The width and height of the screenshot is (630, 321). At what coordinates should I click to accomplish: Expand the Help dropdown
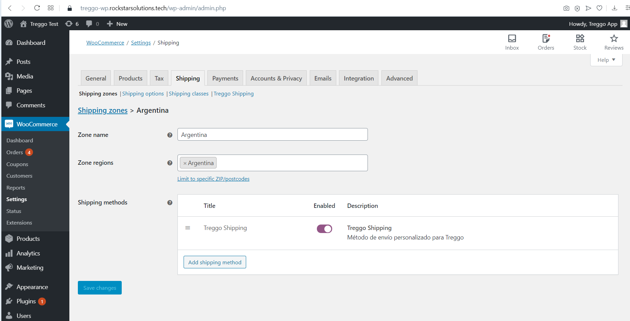[x=606, y=60]
